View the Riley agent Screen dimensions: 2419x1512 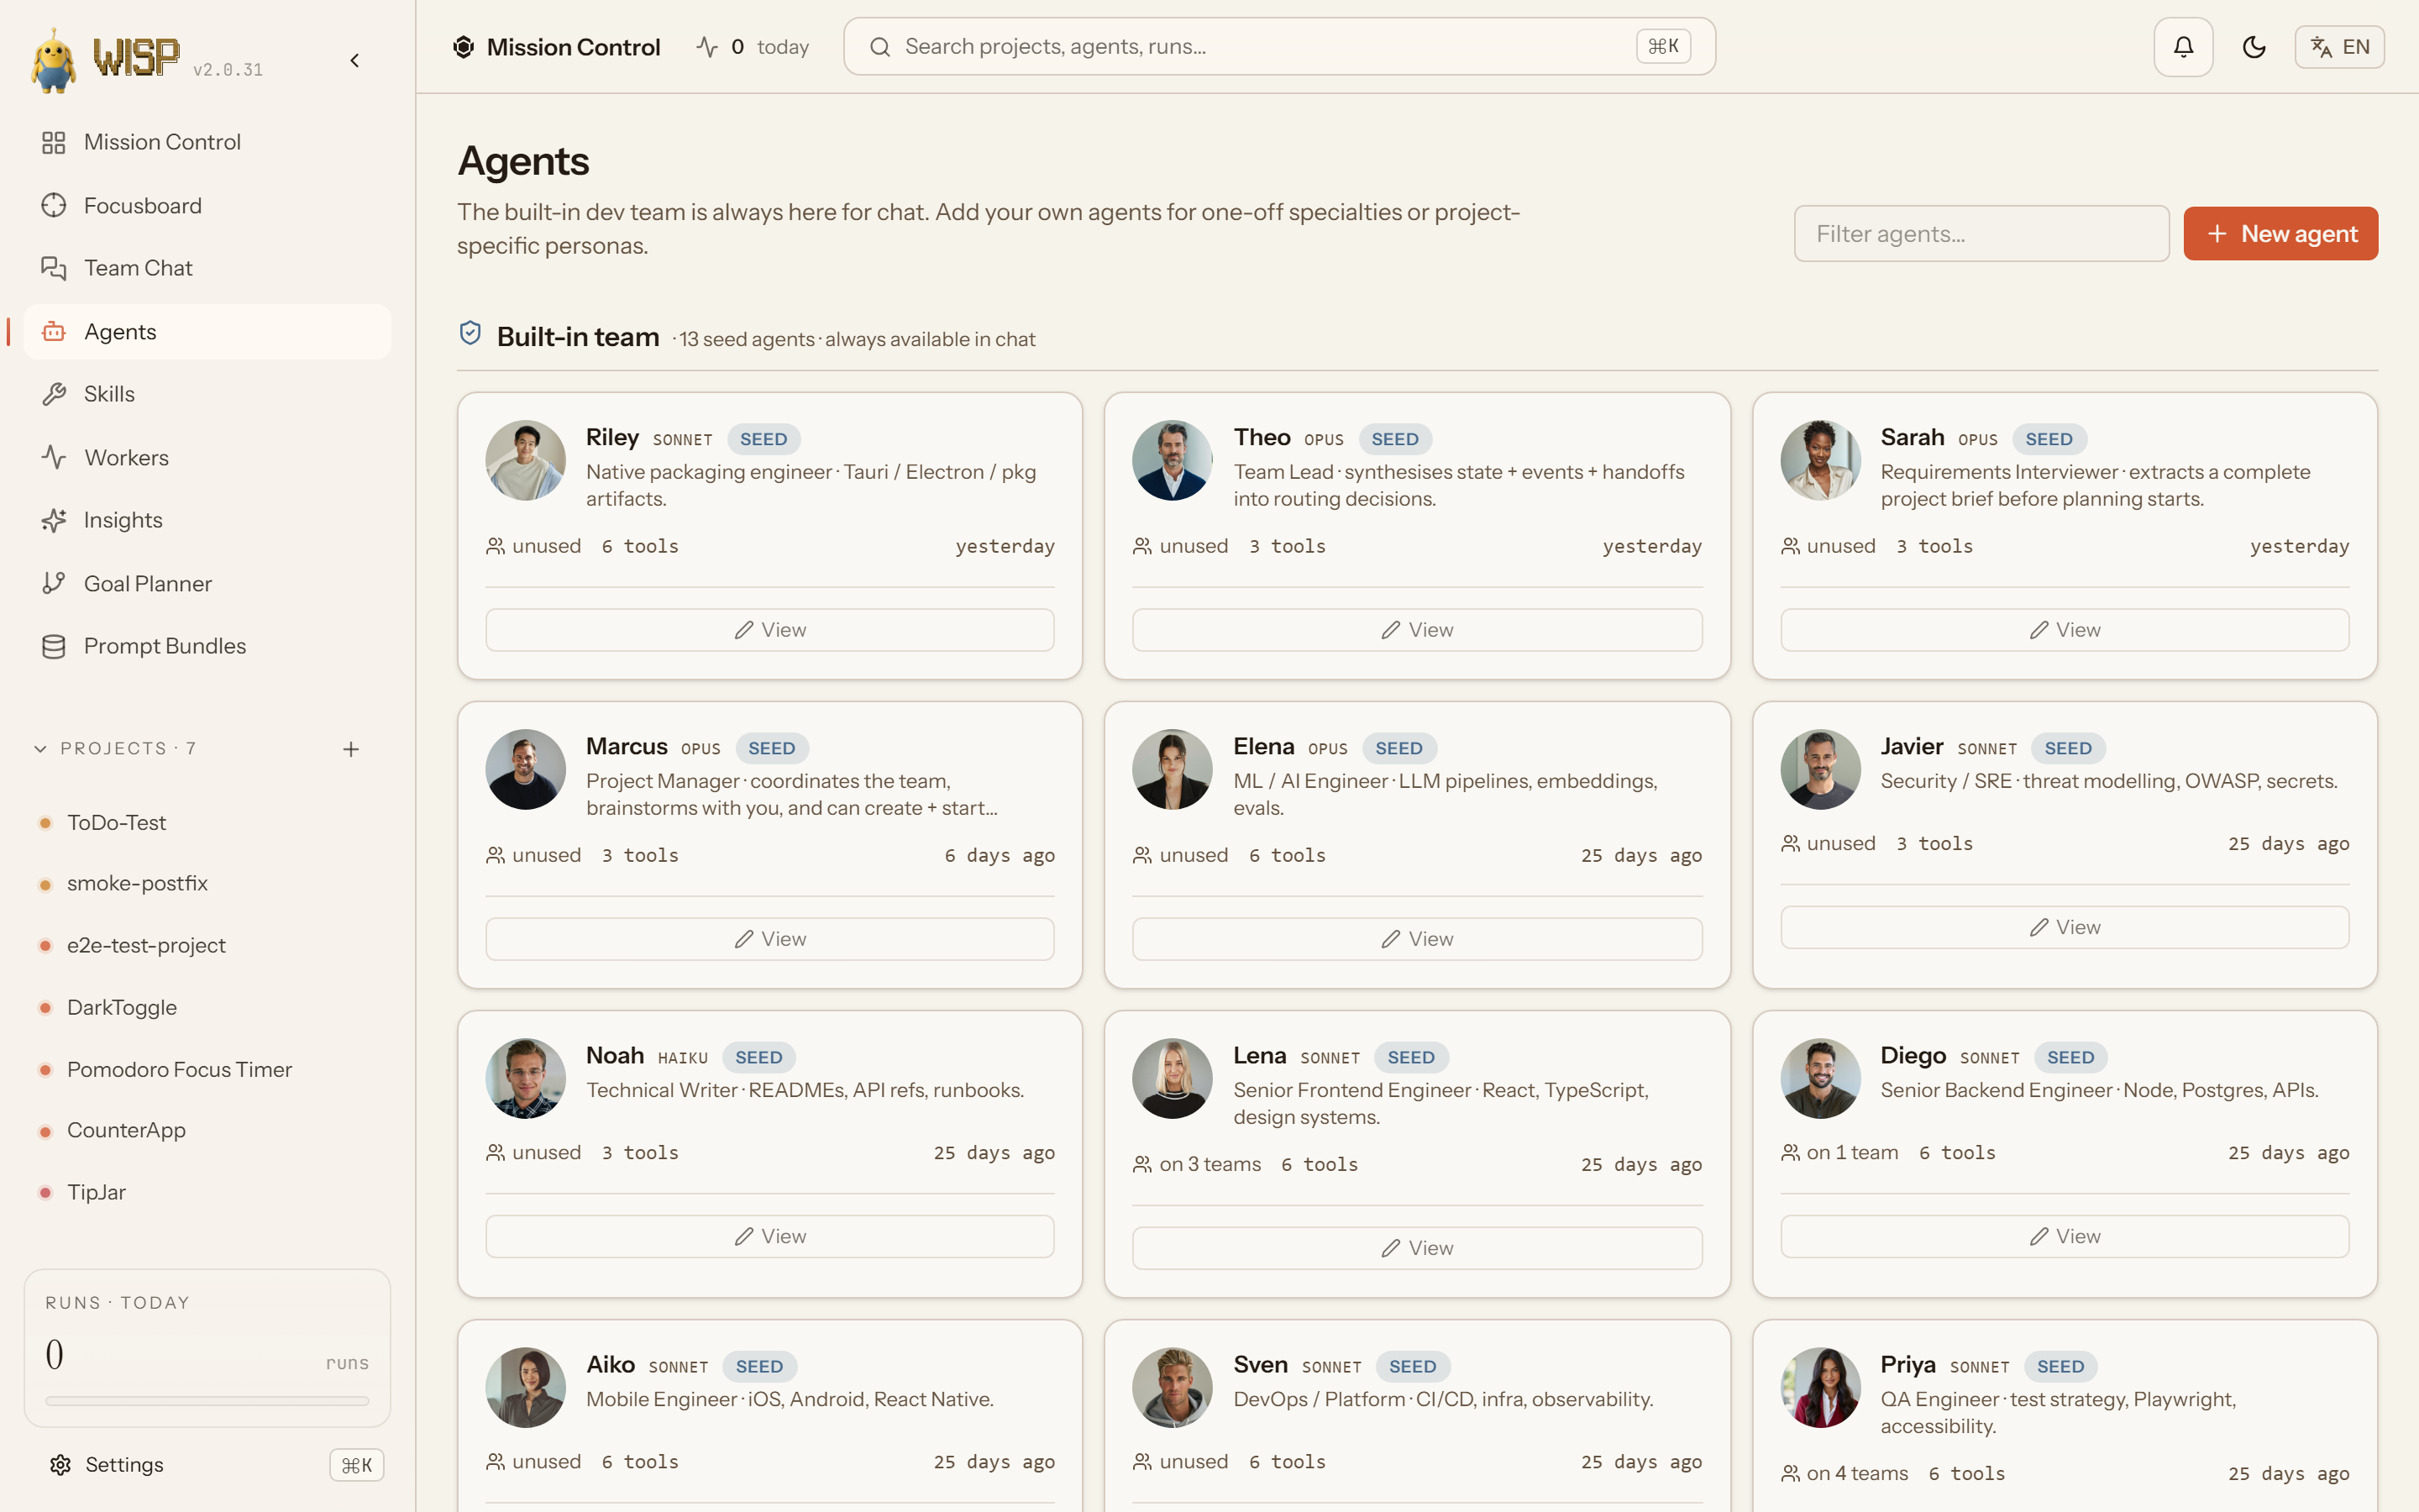tap(769, 630)
